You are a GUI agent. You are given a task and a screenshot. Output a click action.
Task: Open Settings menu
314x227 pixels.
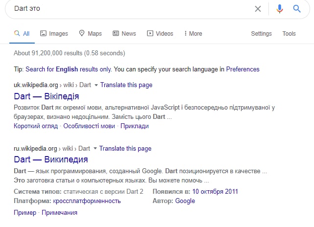click(x=261, y=33)
